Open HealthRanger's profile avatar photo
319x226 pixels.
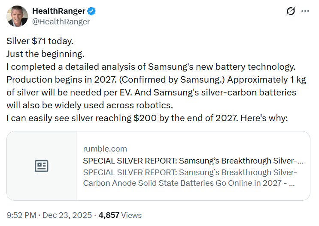[x=17, y=16]
